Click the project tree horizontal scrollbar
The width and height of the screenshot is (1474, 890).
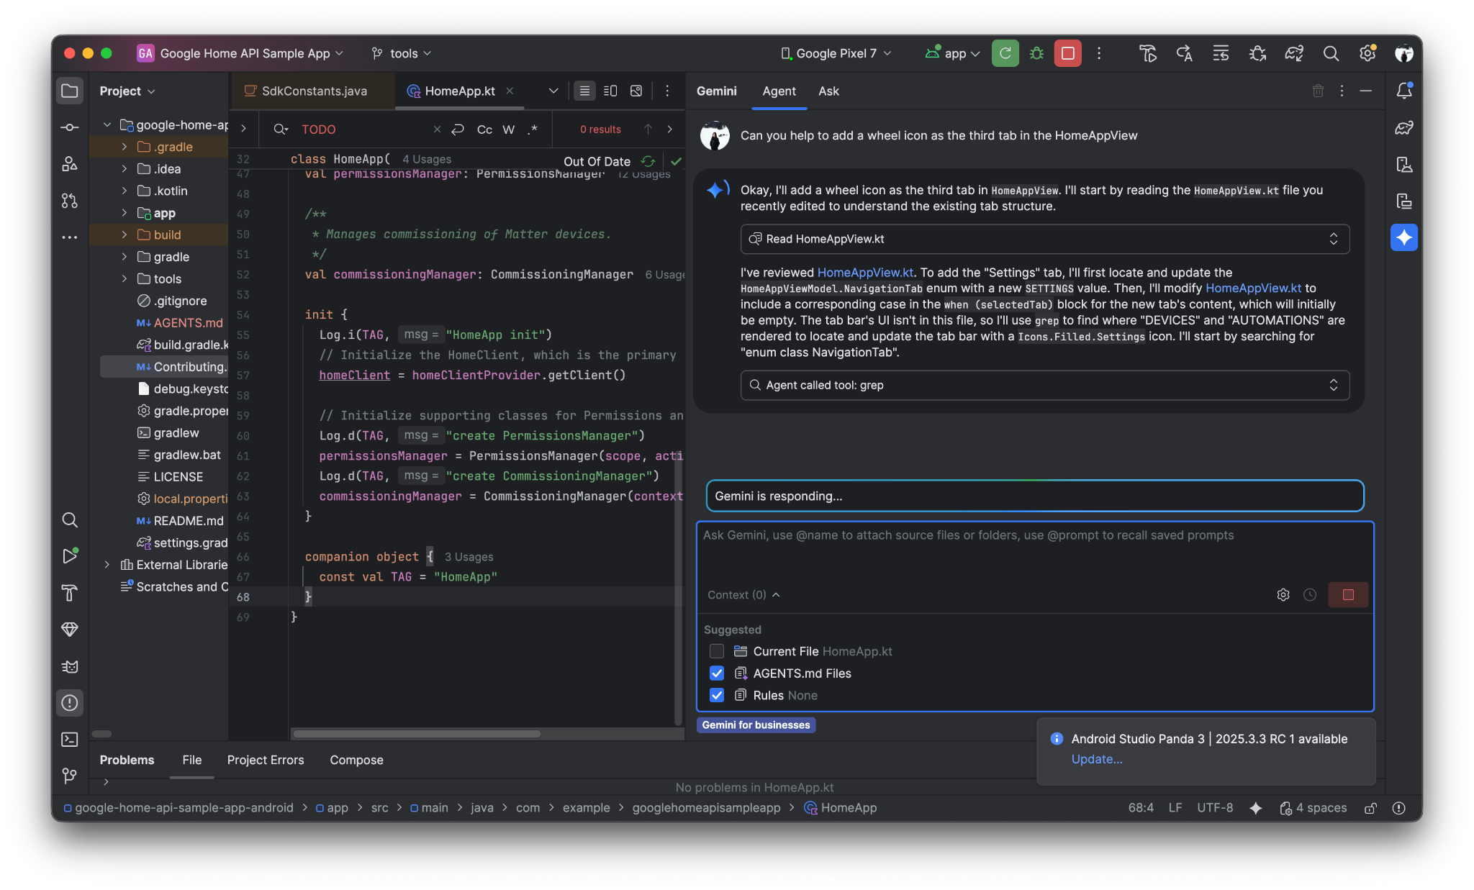click(x=102, y=734)
